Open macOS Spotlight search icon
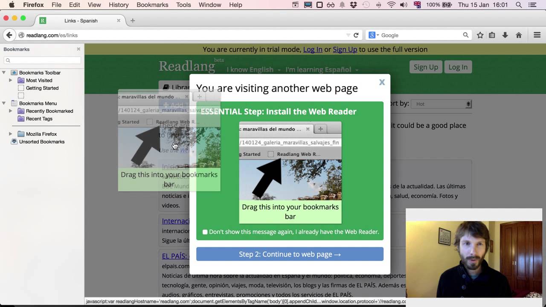546x307 pixels. click(519, 5)
